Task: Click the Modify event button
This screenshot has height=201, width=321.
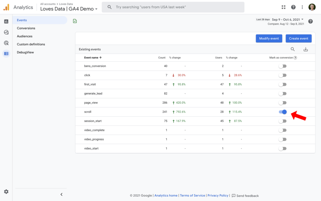Action: tap(269, 38)
